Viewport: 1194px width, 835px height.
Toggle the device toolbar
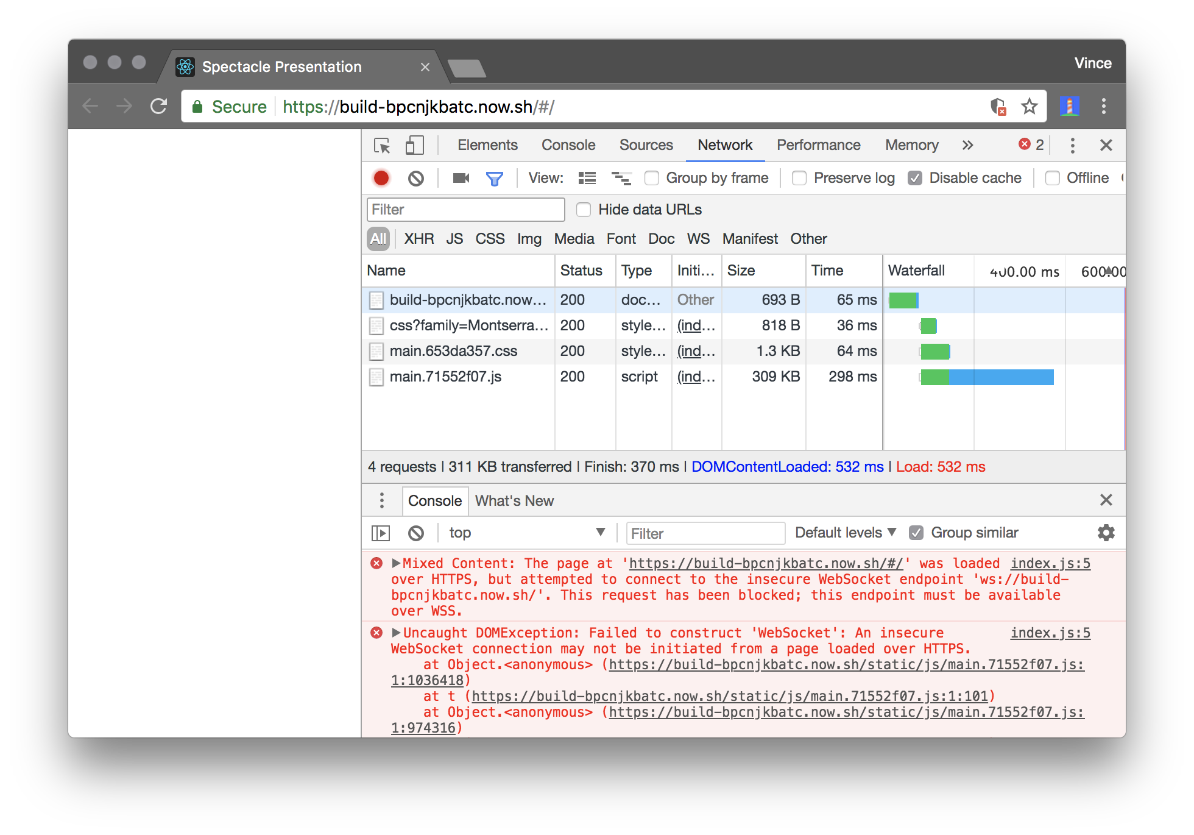(x=415, y=145)
